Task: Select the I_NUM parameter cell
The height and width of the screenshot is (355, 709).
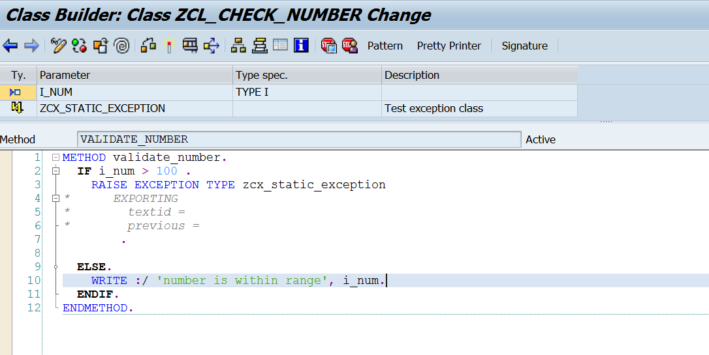Action: click(x=134, y=92)
